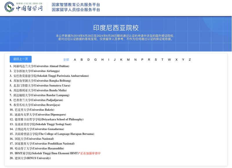Click Universitas Bunda Mulia entry
The image size is (232, 168).
click(40, 91)
